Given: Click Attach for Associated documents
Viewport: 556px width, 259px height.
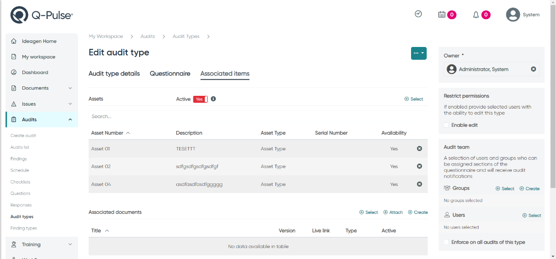Looking at the screenshot, I should [x=393, y=213].
